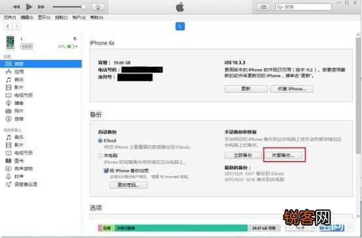This screenshot has height=238, width=362.
Task: Click the 容量 59.60 GB capacity text
Action: (114, 63)
